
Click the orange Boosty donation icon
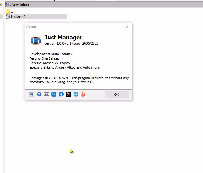[83, 94]
